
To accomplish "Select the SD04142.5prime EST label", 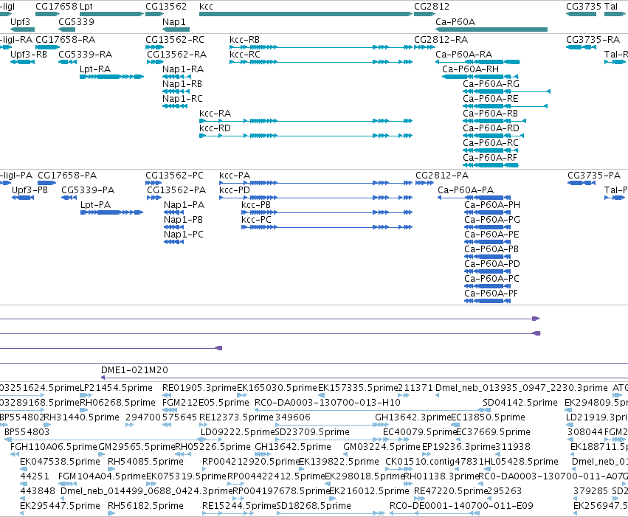I will point(520,403).
